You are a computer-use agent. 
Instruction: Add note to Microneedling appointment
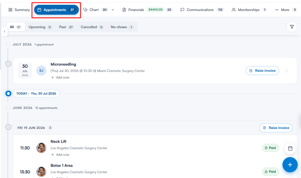point(60,77)
